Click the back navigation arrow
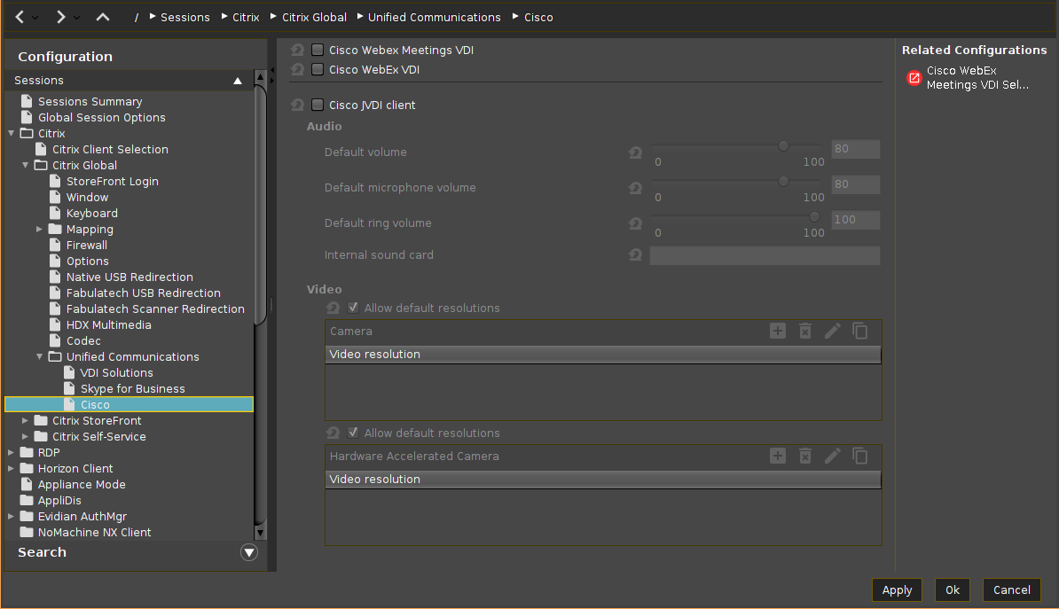Viewport: 1059px width, 609px height. click(20, 17)
